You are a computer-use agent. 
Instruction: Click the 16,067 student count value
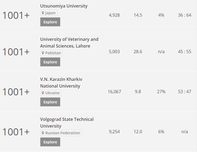point(114,92)
